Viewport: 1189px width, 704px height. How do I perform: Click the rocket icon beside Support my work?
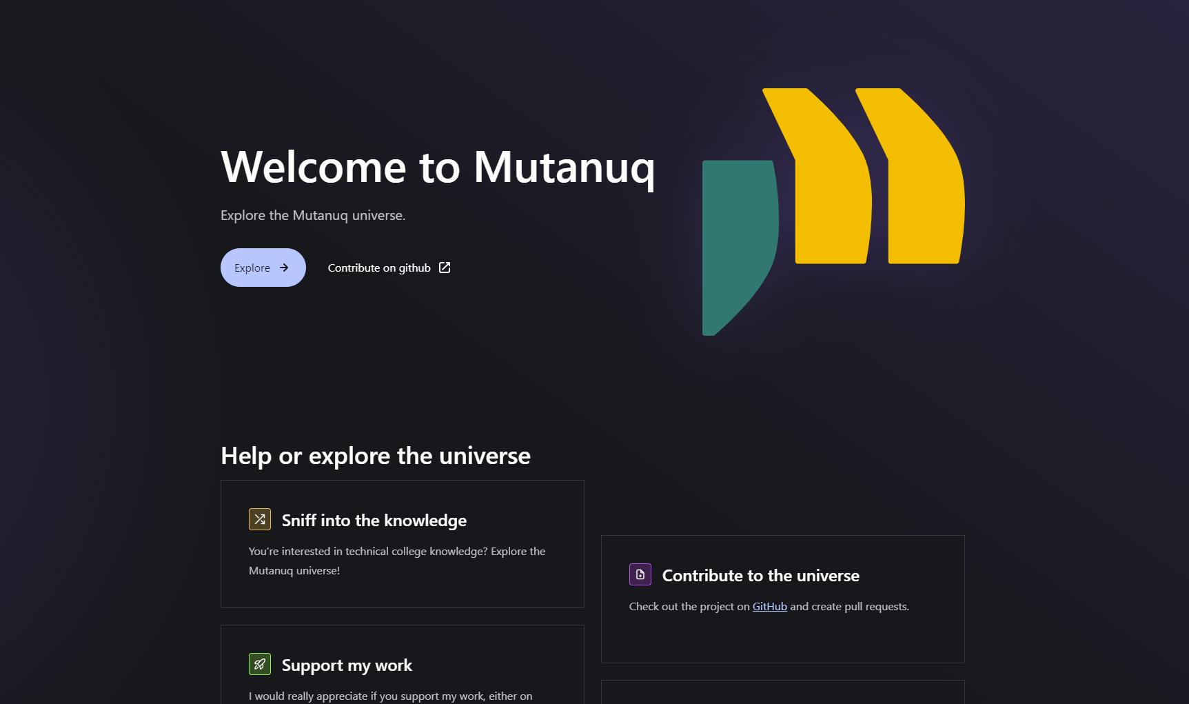click(260, 664)
